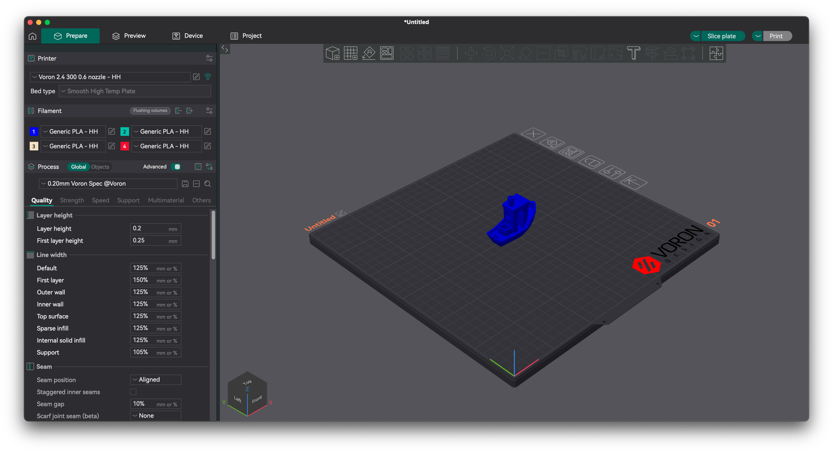Select Global process scope
This screenshot has width=833, height=453.
(x=78, y=167)
